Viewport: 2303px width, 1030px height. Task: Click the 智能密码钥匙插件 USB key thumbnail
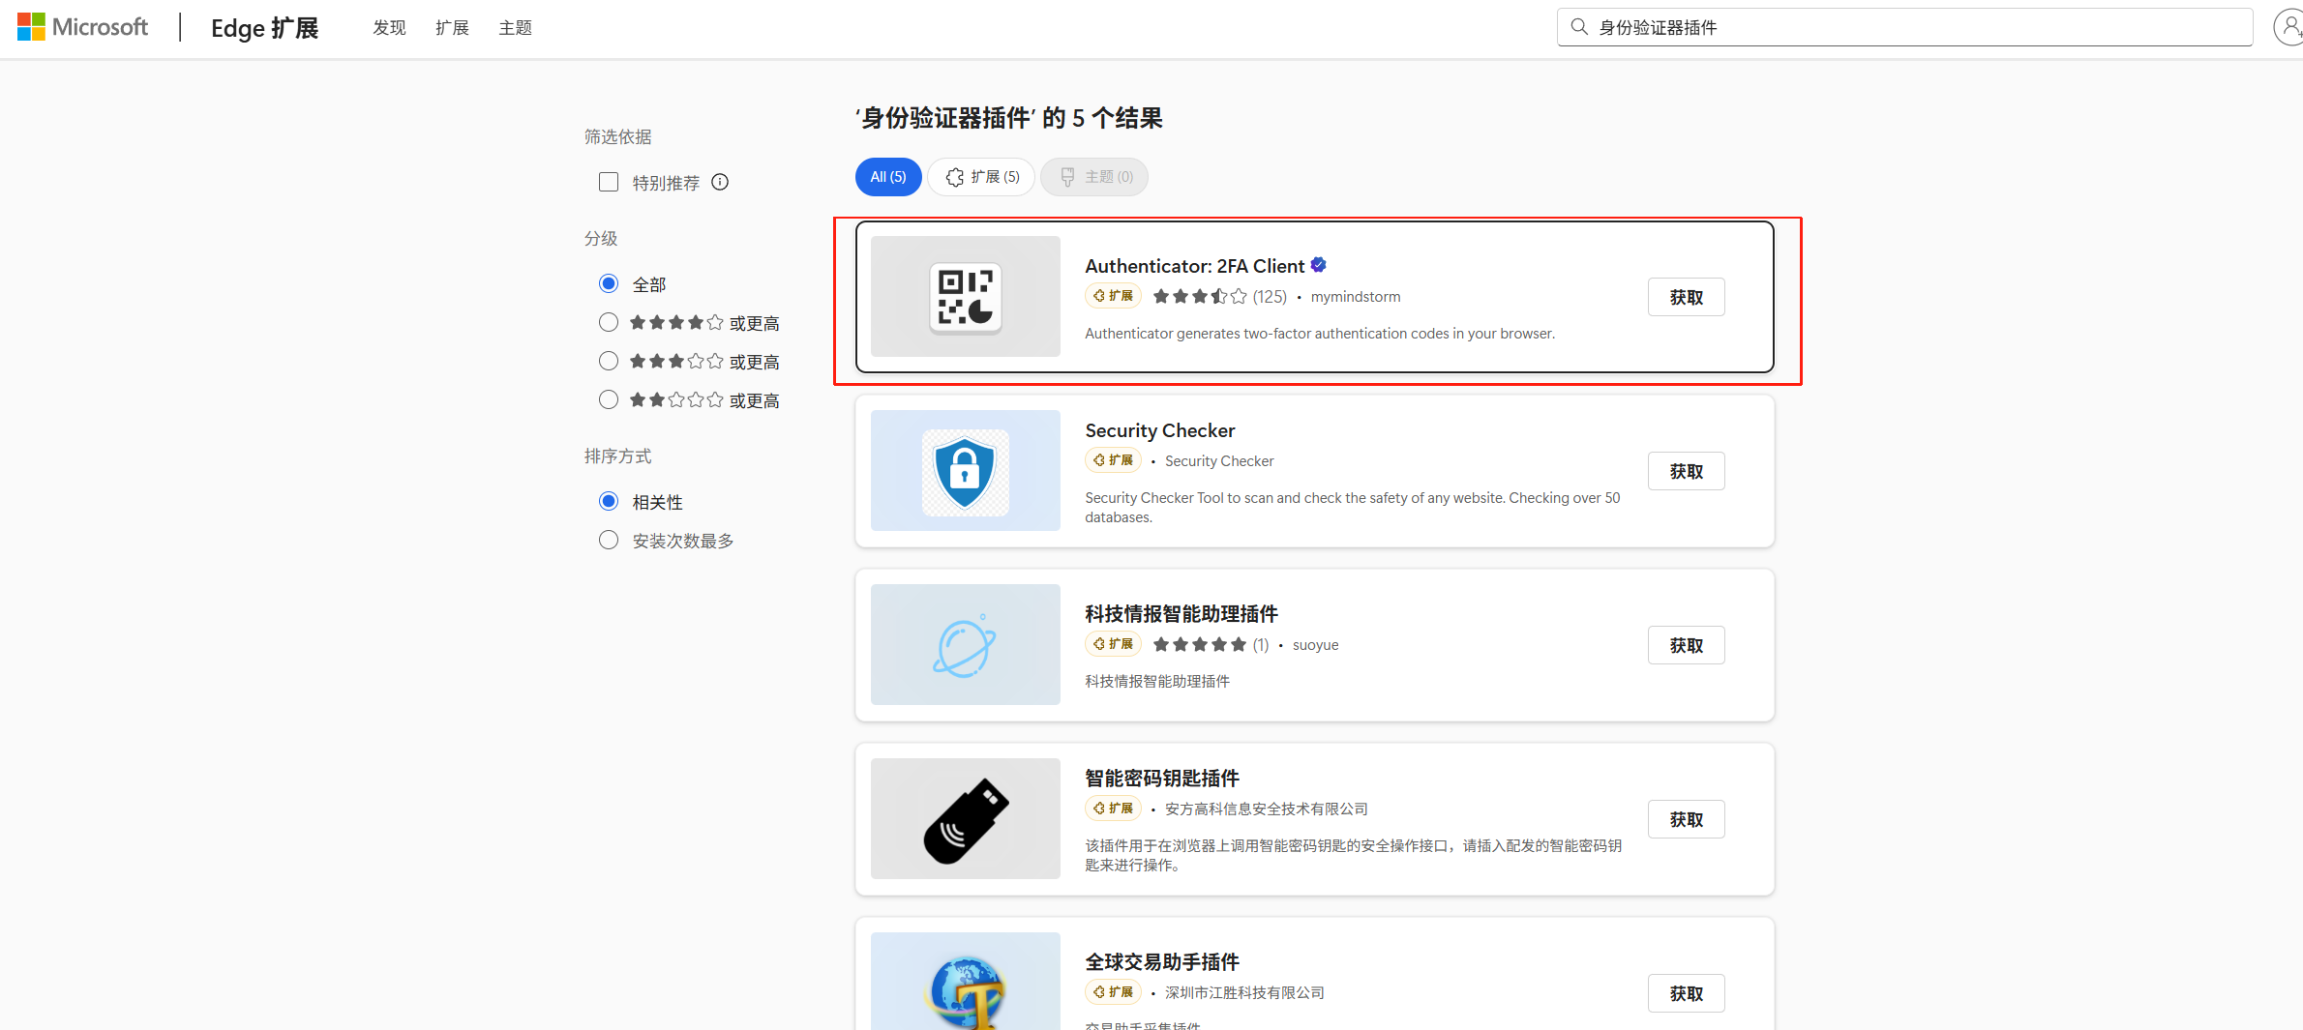coord(966,819)
